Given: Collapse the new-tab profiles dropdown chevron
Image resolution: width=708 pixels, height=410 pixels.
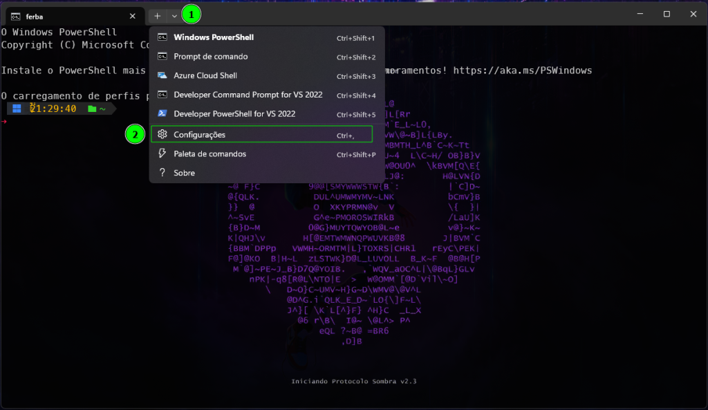Looking at the screenshot, I should coord(174,15).
